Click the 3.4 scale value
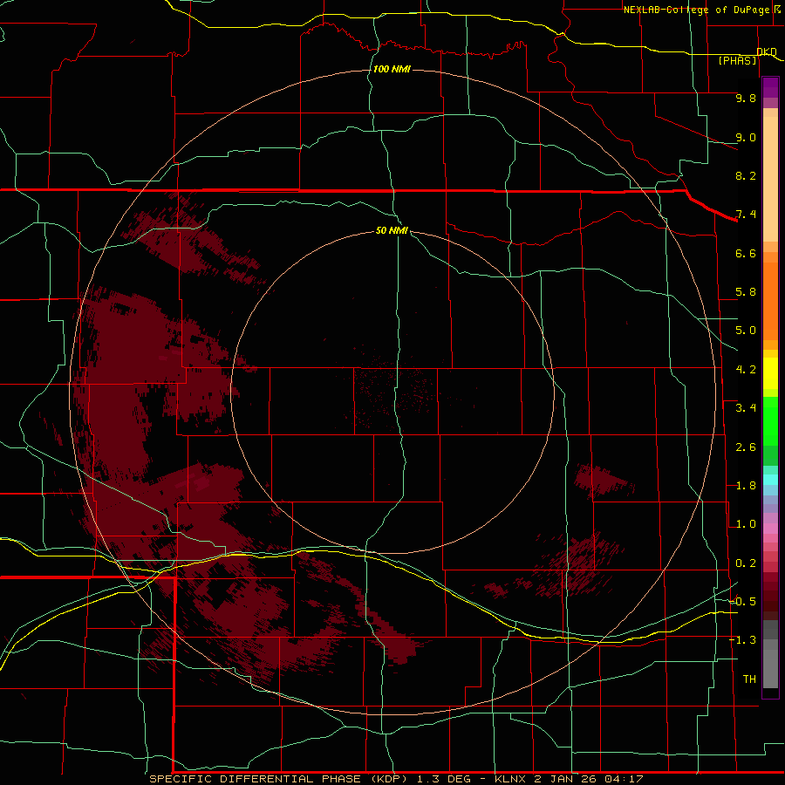The width and height of the screenshot is (785, 785). [x=746, y=408]
